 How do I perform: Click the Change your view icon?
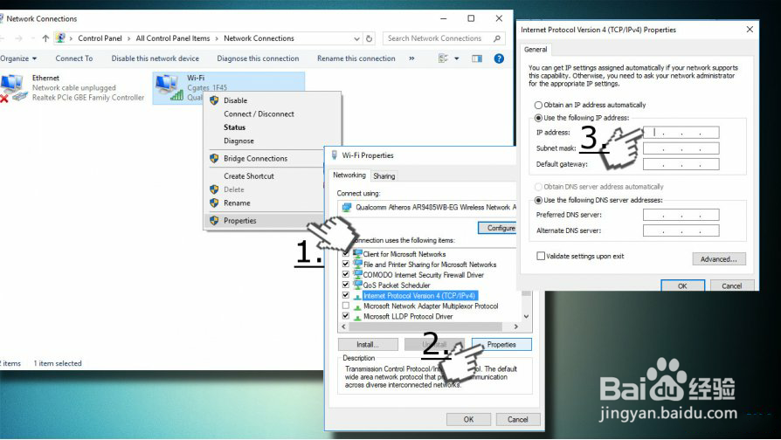443,58
